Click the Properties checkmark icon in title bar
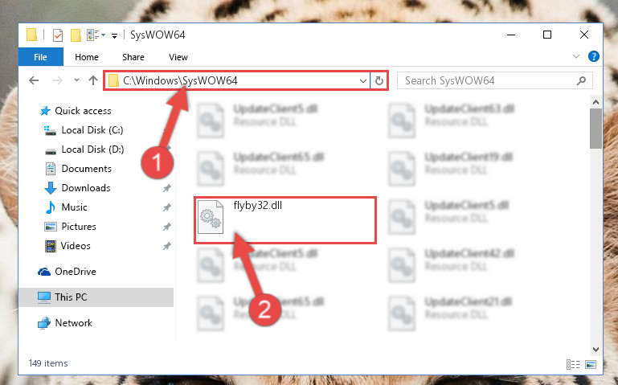 point(58,35)
